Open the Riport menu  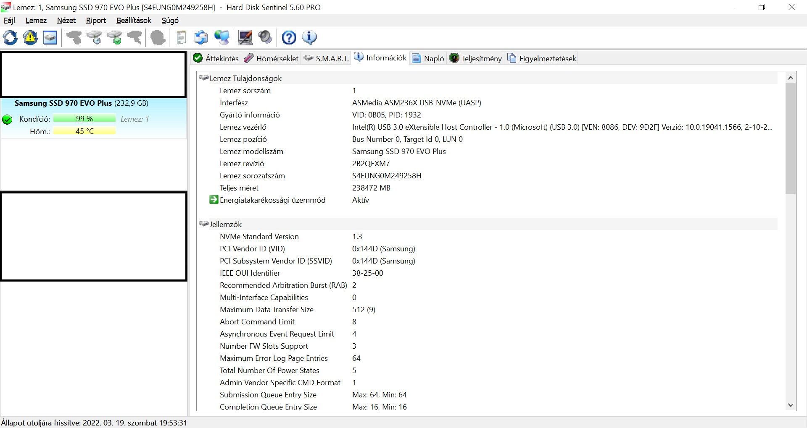pyautogui.click(x=96, y=21)
